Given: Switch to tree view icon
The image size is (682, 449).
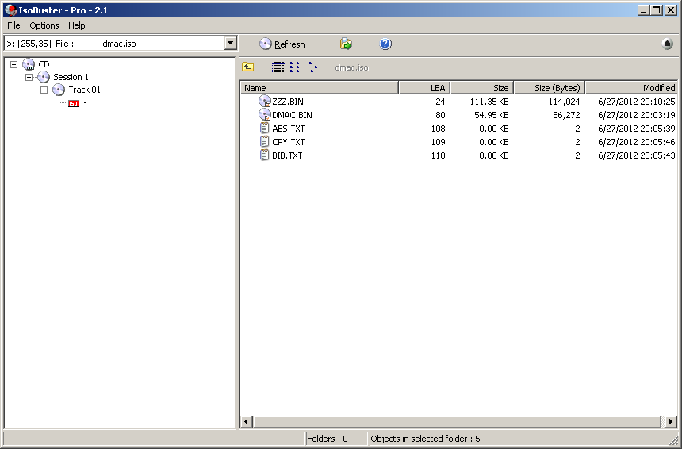Looking at the screenshot, I should 315,67.
